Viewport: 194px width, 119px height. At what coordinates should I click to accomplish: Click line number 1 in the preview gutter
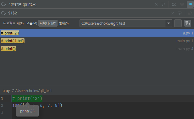(x=2, y=99)
